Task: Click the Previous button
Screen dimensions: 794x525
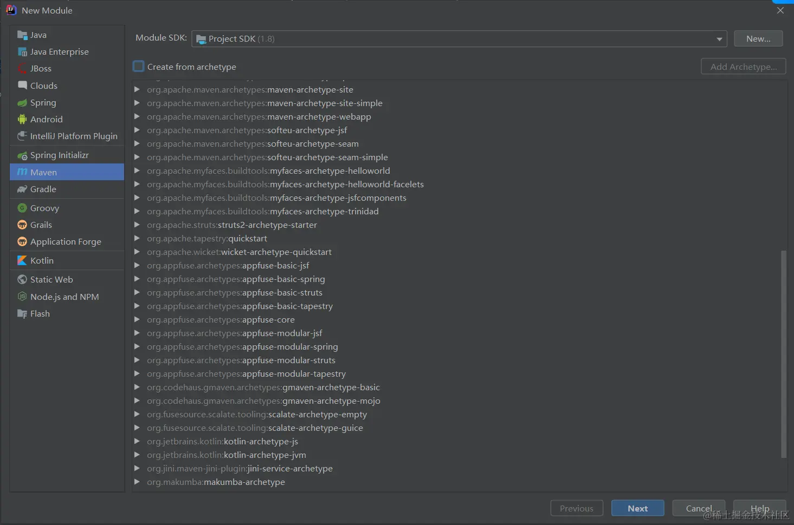Action: [x=577, y=508]
